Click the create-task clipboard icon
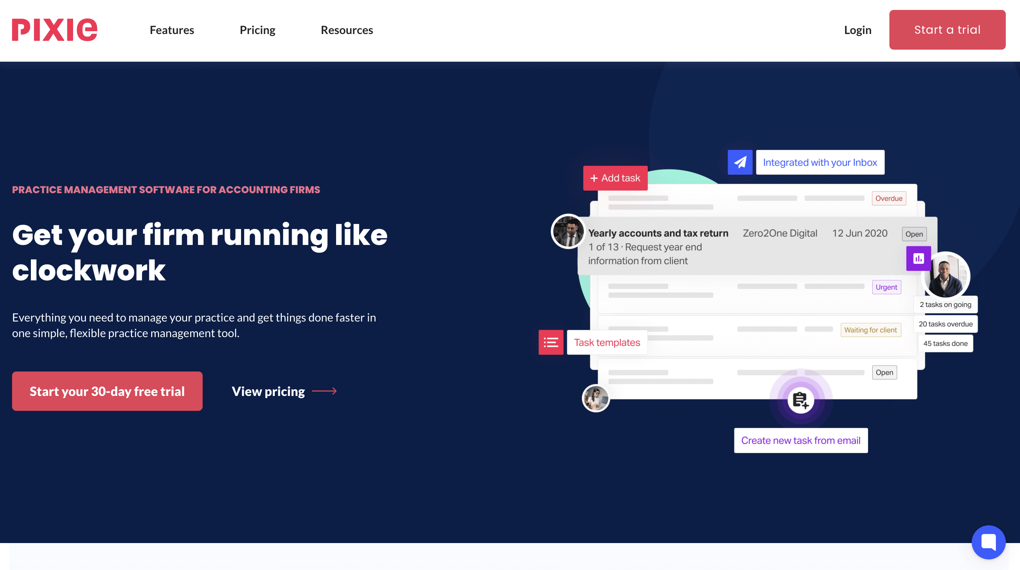This screenshot has width=1020, height=570. [x=800, y=400]
